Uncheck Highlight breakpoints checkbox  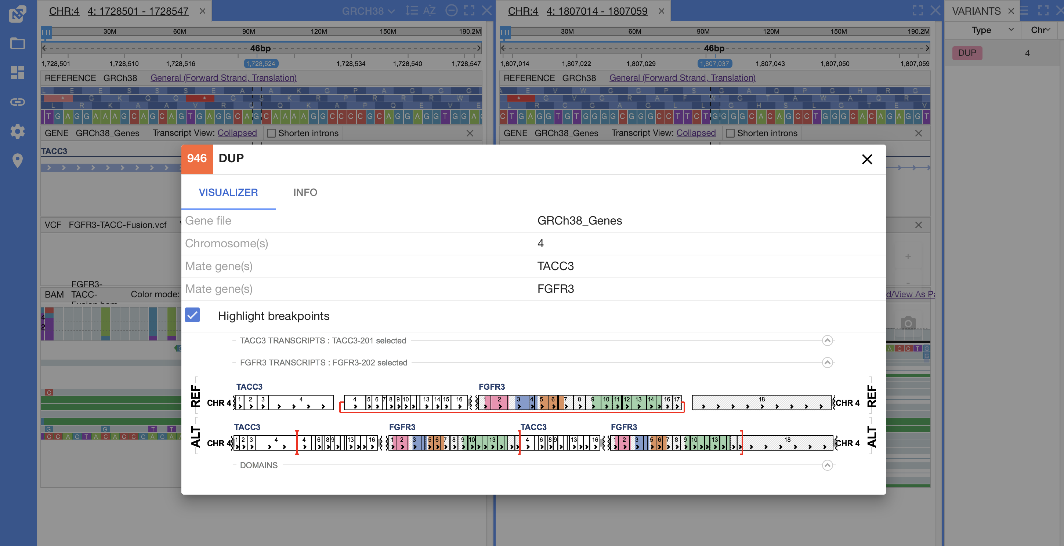click(x=192, y=315)
